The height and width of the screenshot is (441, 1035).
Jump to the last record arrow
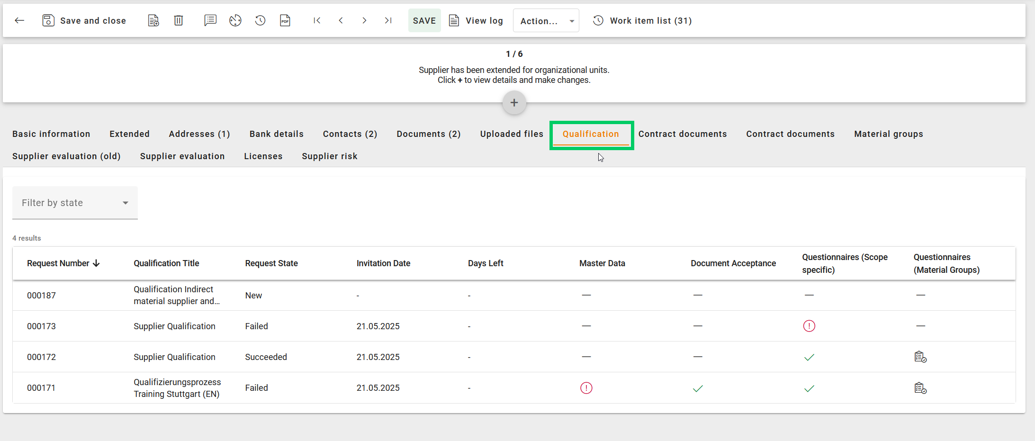388,20
